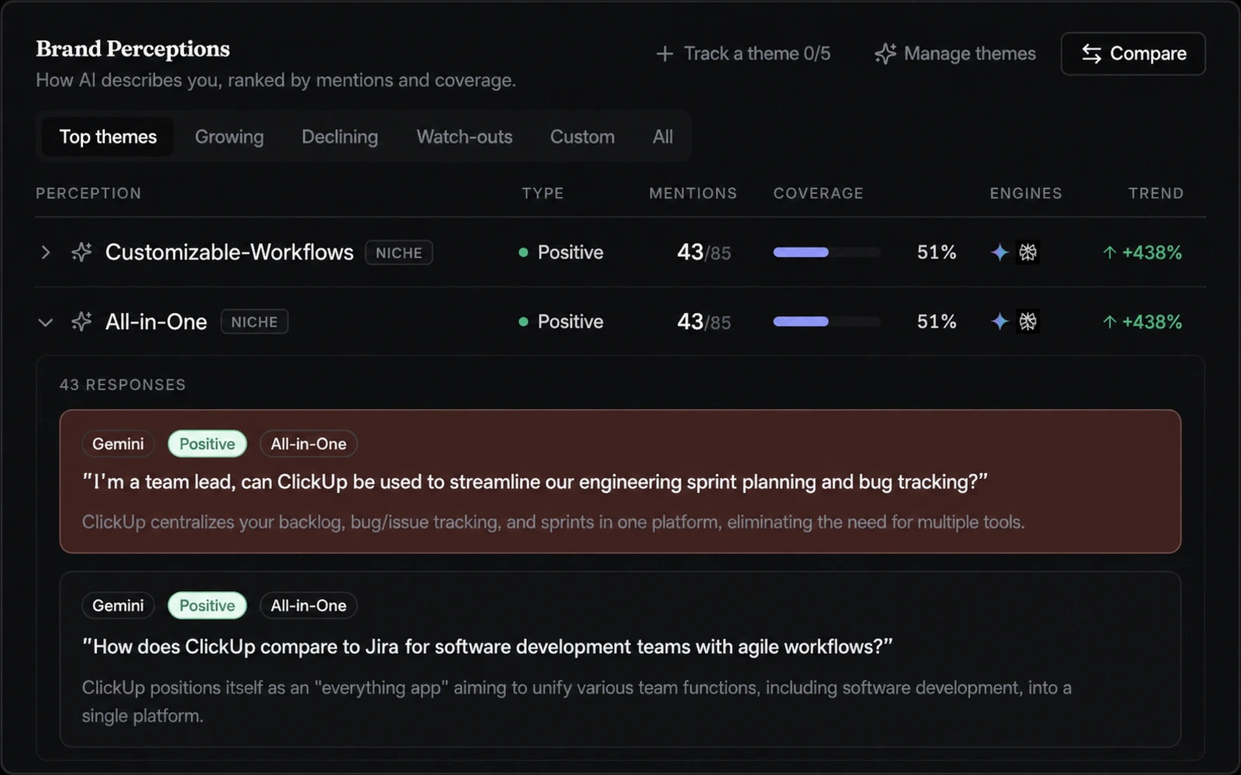This screenshot has width=1241, height=775.
Task: Click +438% trend in Customizable-Workflows row
Action: click(x=1152, y=253)
